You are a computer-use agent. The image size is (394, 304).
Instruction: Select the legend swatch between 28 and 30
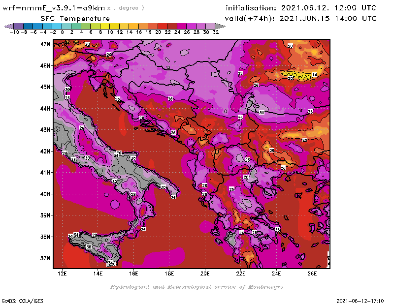point(201,27)
